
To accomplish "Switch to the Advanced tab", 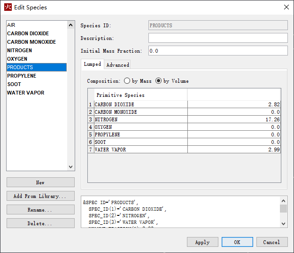I will click(x=117, y=65).
